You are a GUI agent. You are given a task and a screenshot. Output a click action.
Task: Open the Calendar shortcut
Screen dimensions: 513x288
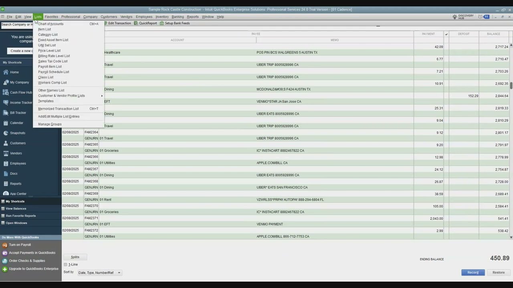[x=16, y=123]
